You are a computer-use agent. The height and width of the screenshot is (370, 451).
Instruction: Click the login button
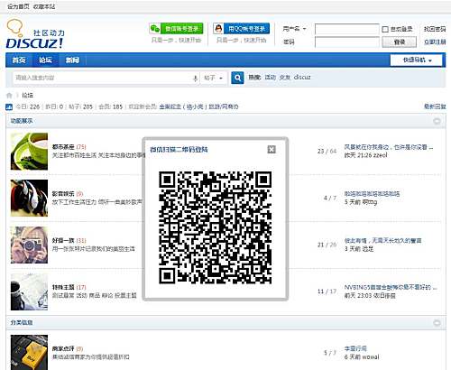coord(399,42)
